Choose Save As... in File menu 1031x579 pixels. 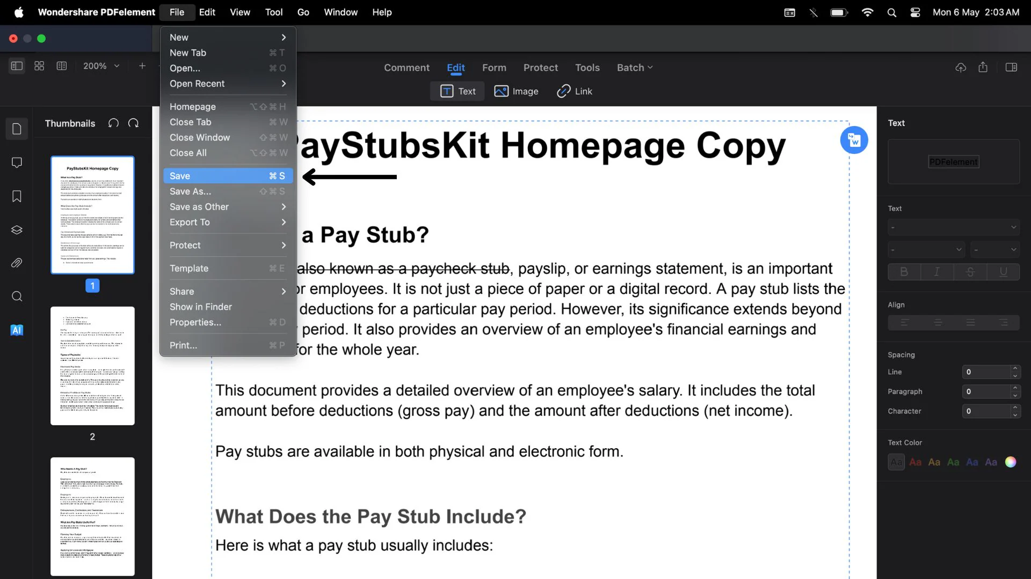click(x=228, y=191)
